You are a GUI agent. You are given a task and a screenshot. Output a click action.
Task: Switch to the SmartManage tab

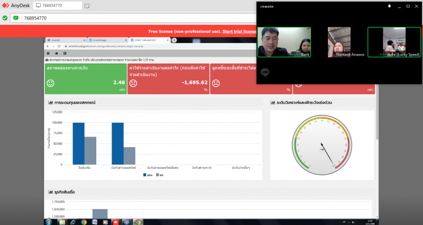pos(107,40)
